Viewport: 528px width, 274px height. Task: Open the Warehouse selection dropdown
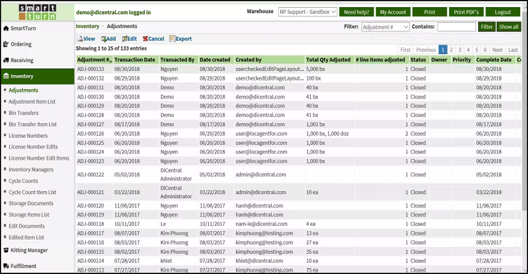coord(307,12)
